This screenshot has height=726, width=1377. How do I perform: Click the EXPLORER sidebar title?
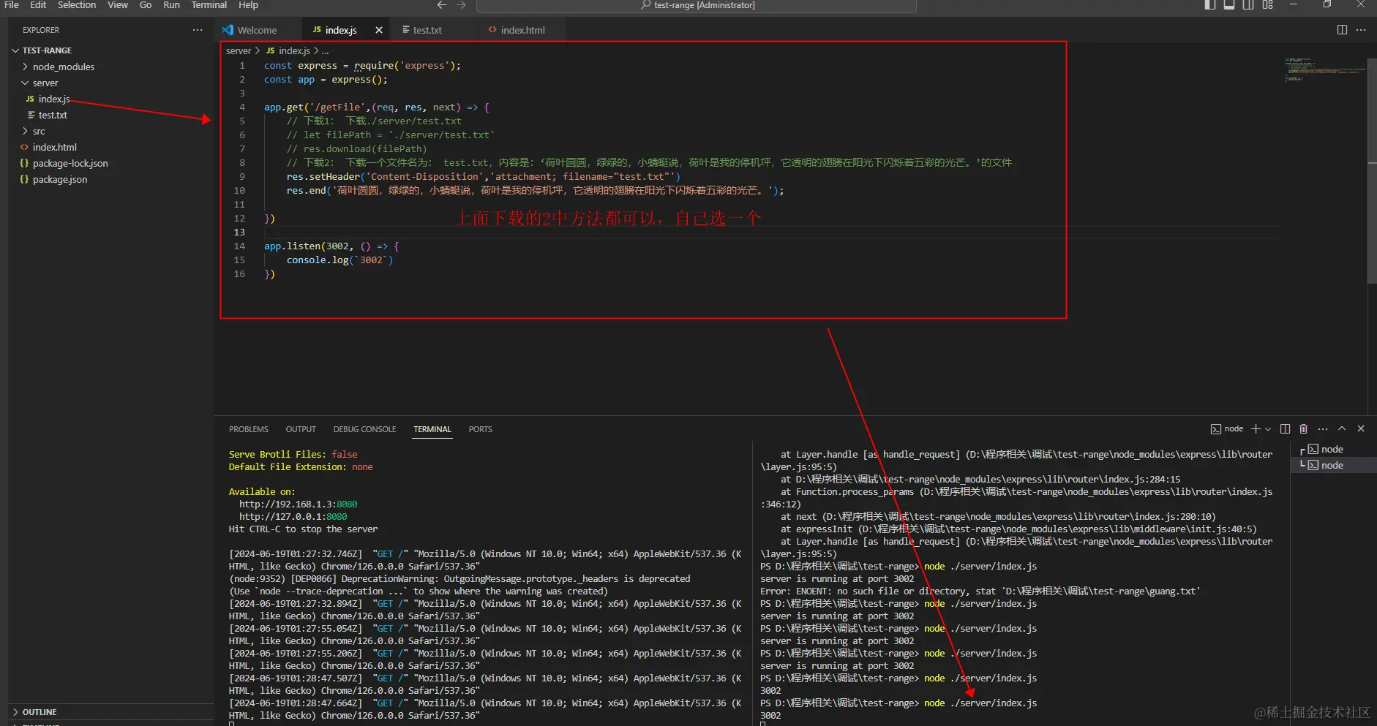tap(41, 30)
